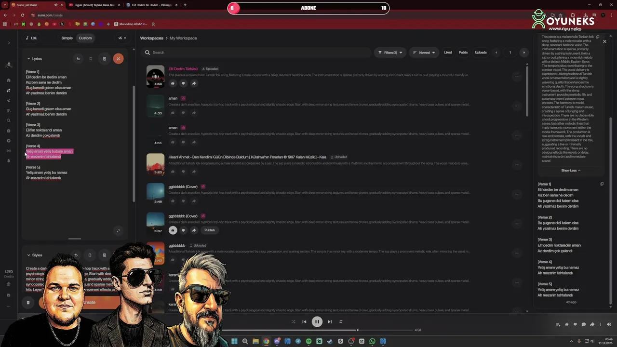617x347 pixels.
Task: Close the song details panel
Action: tap(604, 41)
